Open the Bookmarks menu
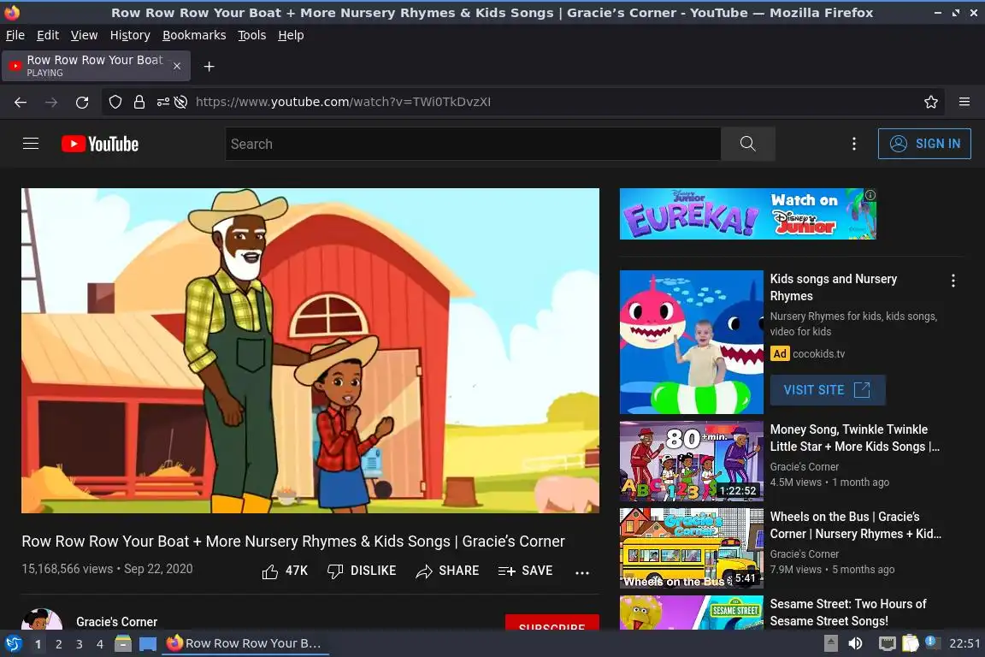This screenshot has width=985, height=657. click(x=194, y=35)
